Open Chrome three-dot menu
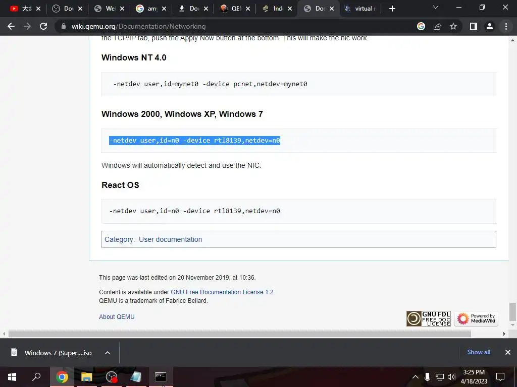The height and width of the screenshot is (387, 517). [506, 26]
